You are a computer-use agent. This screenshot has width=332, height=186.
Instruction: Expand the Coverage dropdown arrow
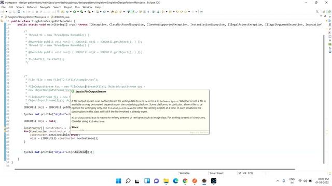pyautogui.click(x=85, y=12)
